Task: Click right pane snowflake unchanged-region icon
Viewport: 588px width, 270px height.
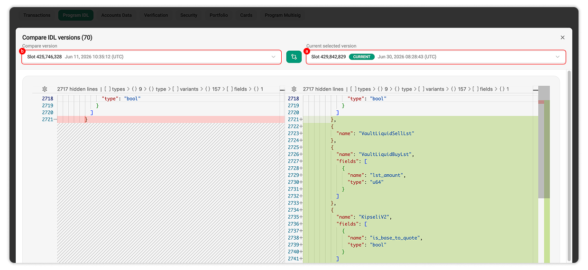Action: [294, 89]
